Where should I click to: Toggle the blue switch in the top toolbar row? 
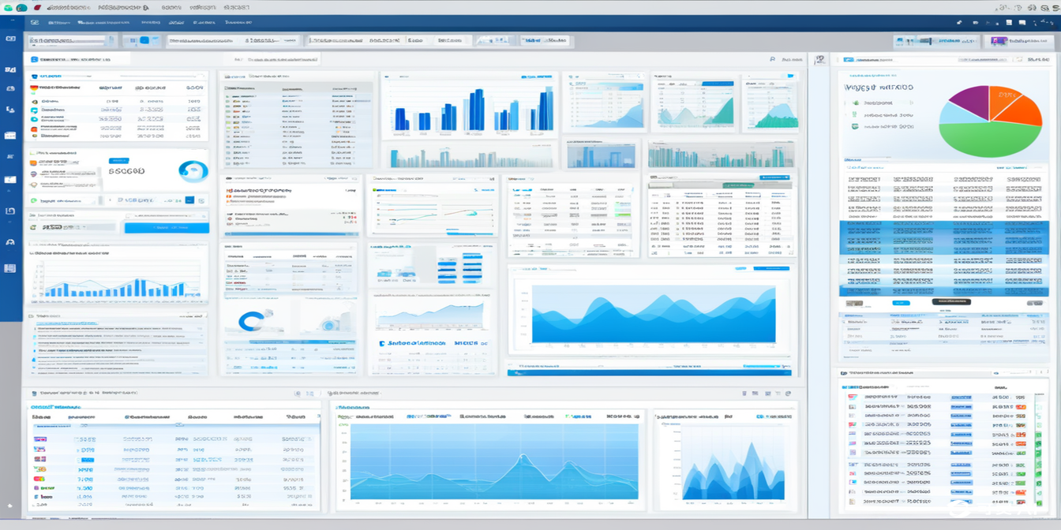[x=143, y=40]
